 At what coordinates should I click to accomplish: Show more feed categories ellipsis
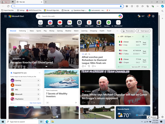coord(117,31)
